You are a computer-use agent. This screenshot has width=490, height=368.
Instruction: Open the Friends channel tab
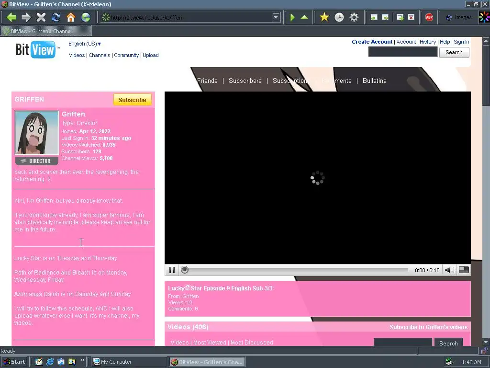pos(207,80)
